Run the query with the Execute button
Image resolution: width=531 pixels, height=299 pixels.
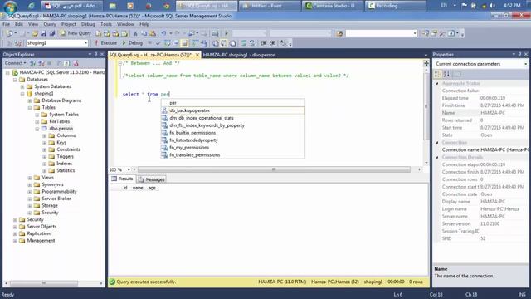pos(105,43)
